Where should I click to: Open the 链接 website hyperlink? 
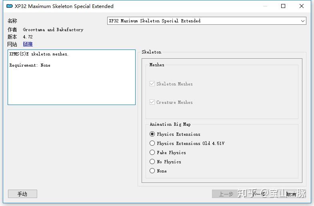pyautogui.click(x=28, y=44)
